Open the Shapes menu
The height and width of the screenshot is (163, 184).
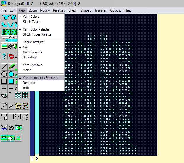pos(86,10)
